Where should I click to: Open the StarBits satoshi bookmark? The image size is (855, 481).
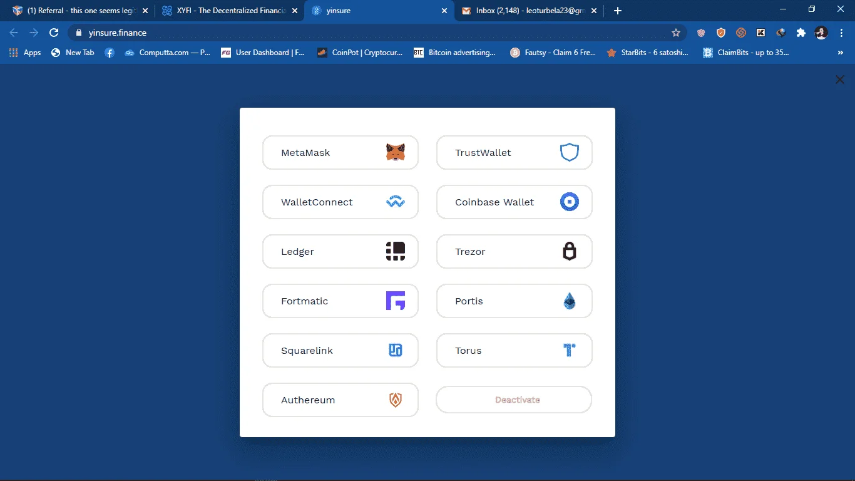click(648, 53)
